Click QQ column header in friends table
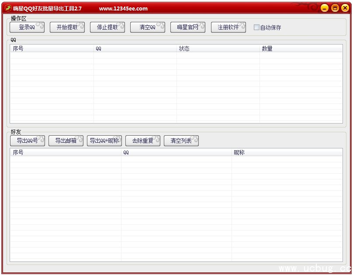This screenshot has width=353, height=275. pyautogui.click(x=176, y=152)
